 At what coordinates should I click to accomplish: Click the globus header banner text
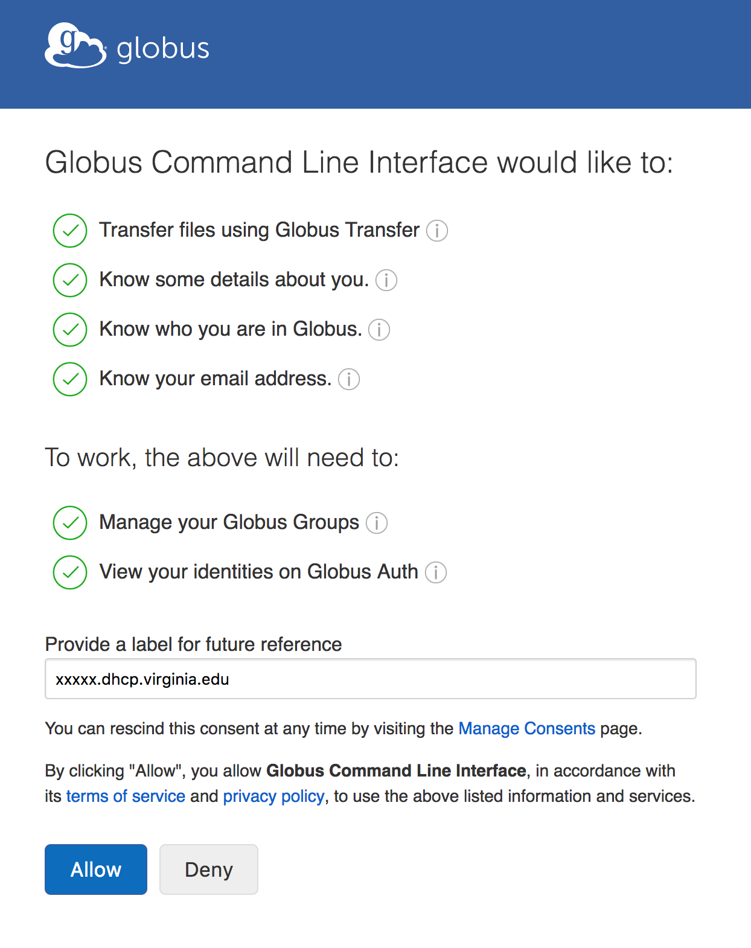pos(162,48)
